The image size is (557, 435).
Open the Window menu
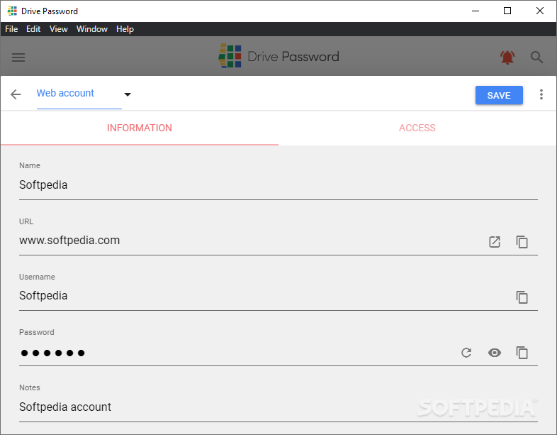point(92,29)
